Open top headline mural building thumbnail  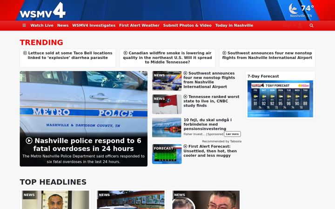pos(131,200)
